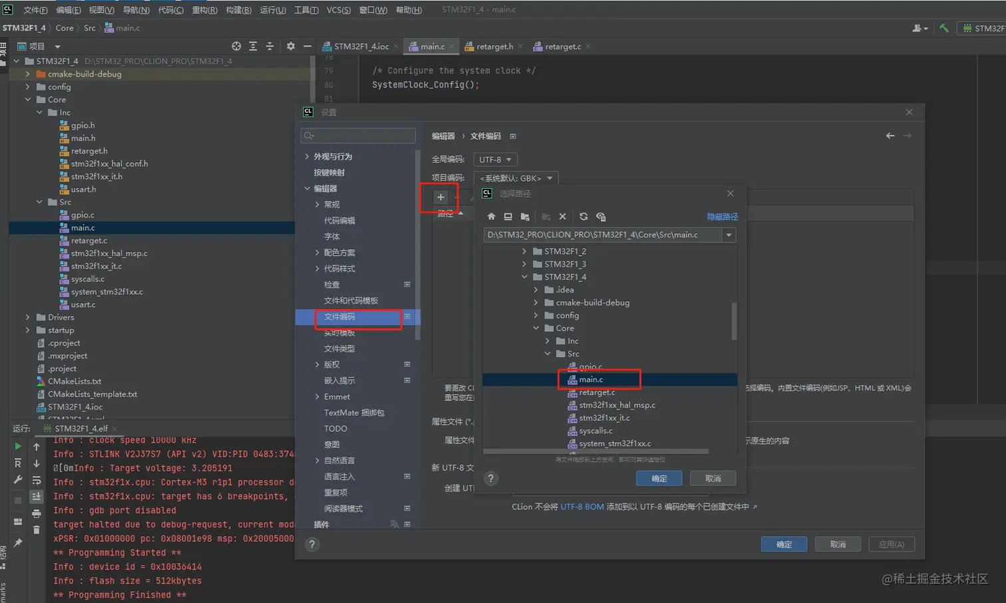
Task: Open the UTF-8 BOM link
Action: [x=582, y=507]
